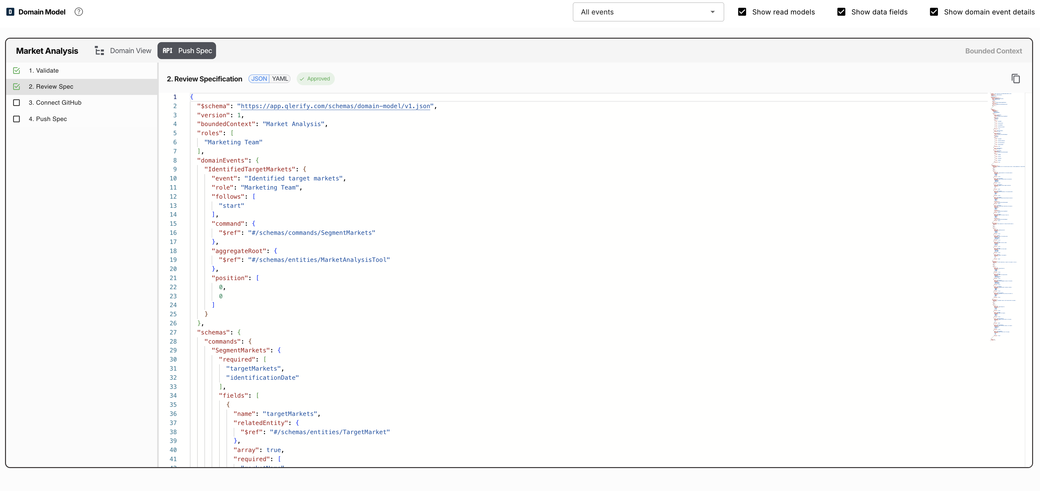Select the Push Spec tab

coord(187,51)
